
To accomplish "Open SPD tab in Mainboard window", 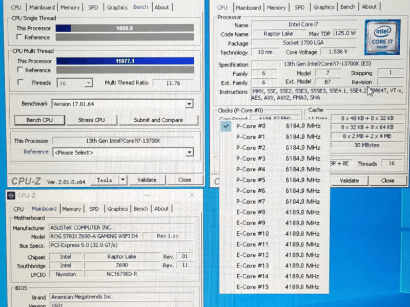I will pyautogui.click(x=94, y=209).
